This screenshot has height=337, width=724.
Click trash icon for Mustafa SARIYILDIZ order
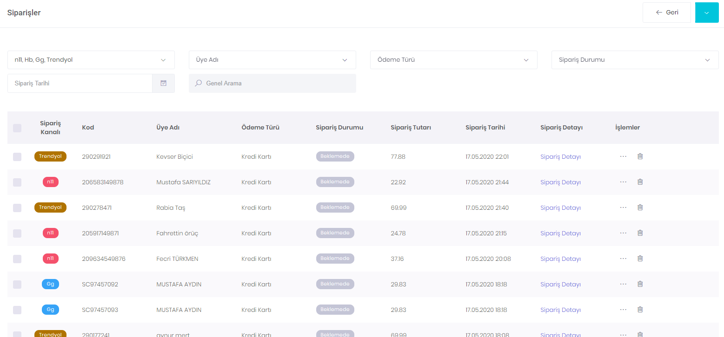pyautogui.click(x=640, y=182)
